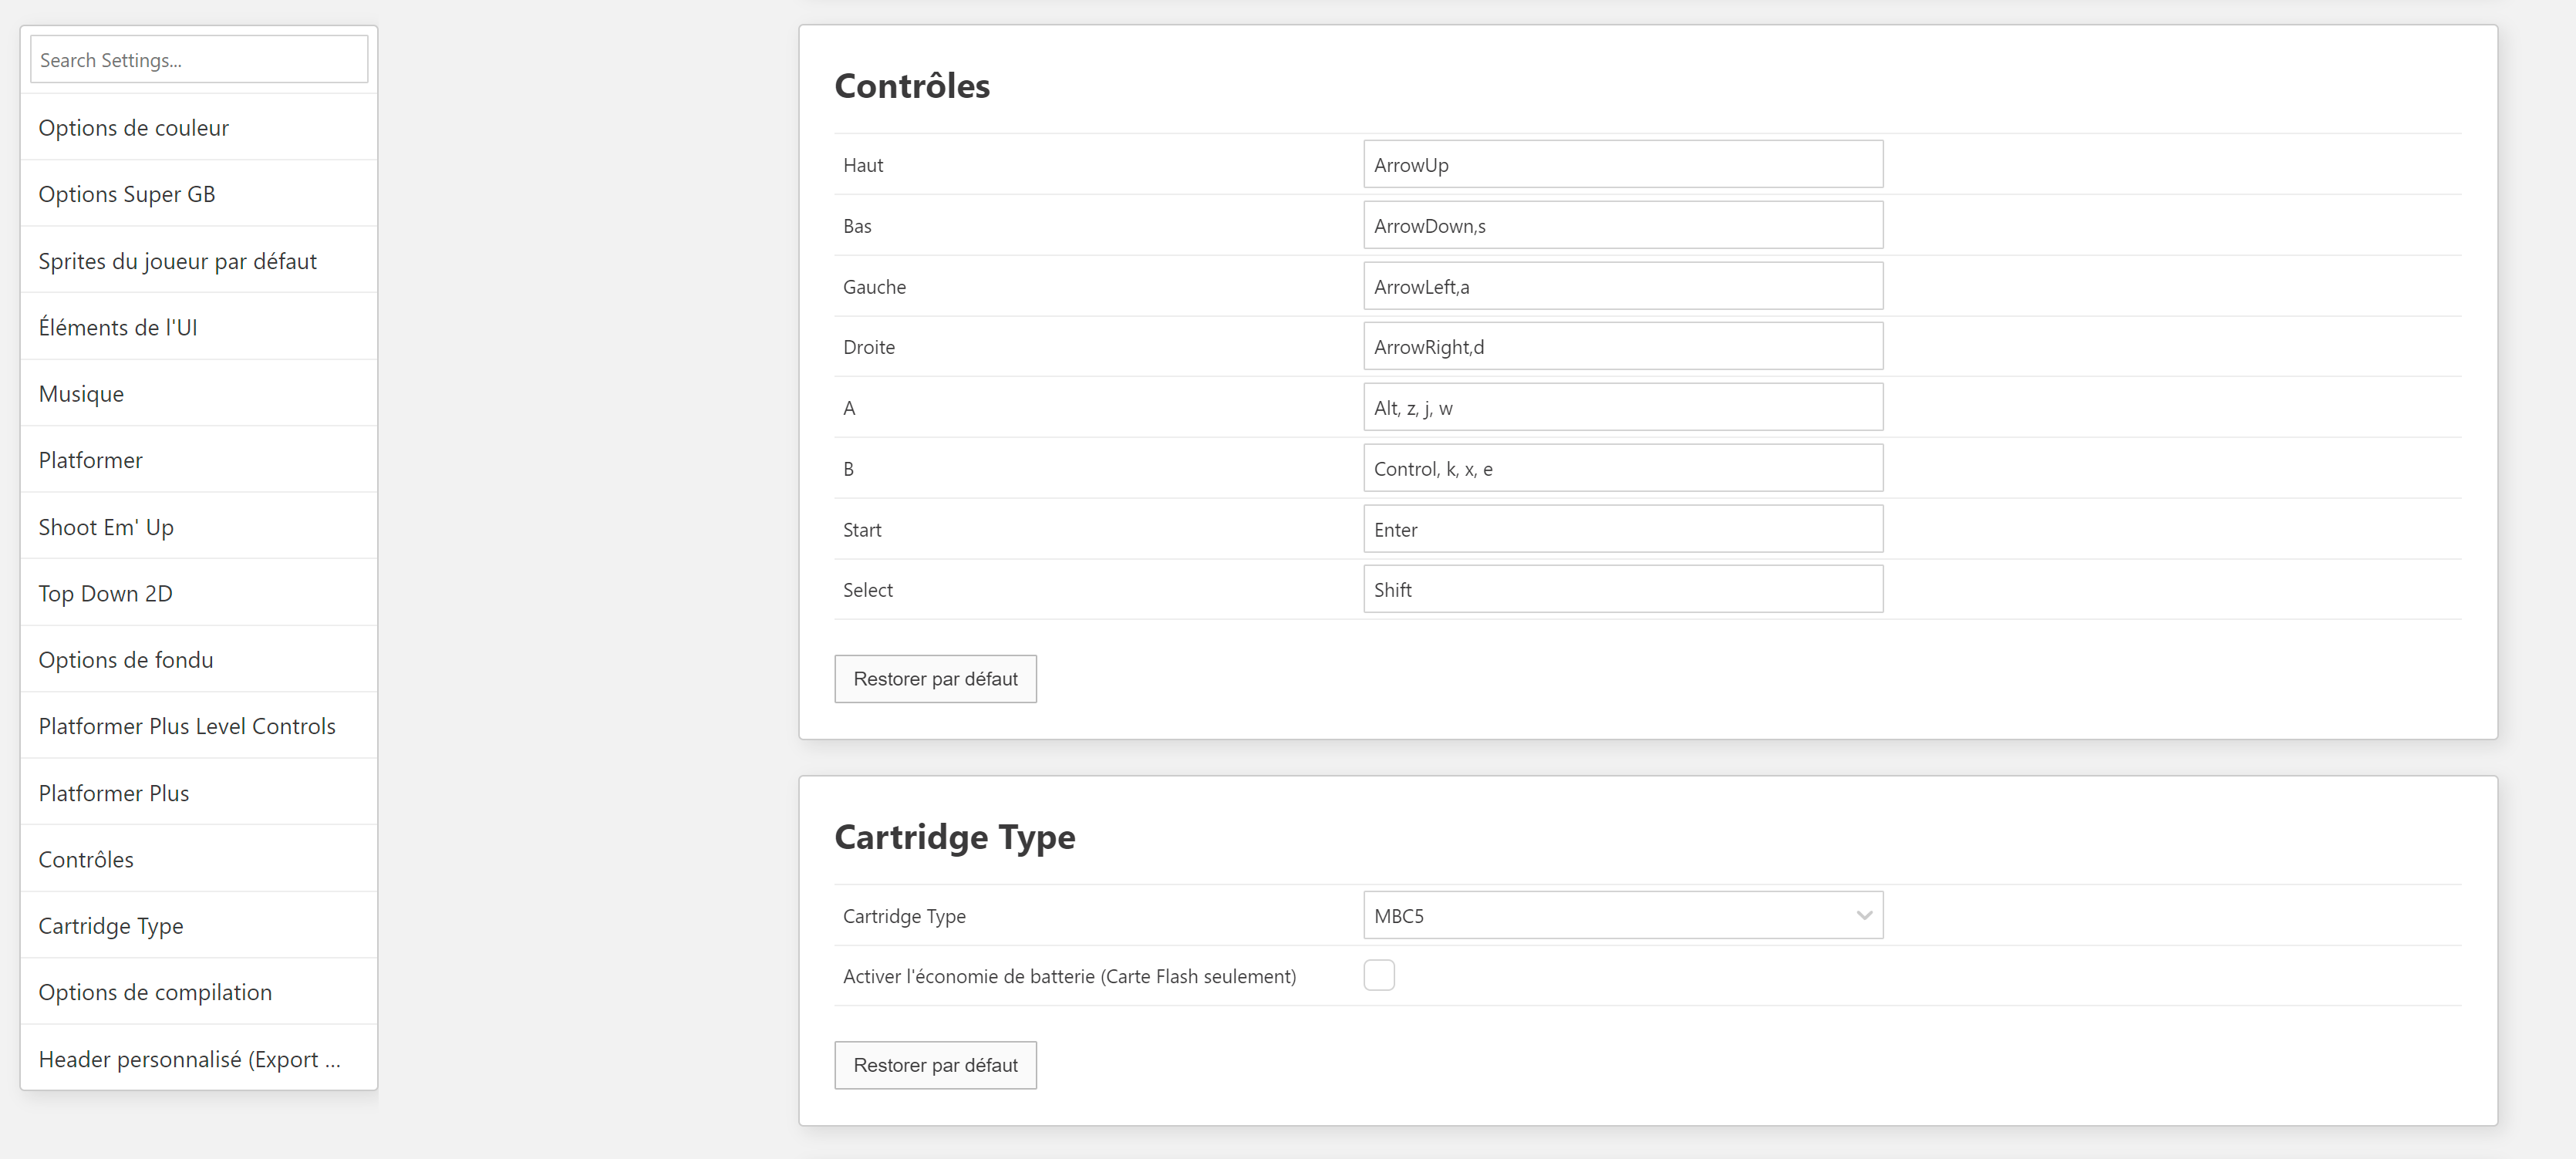Go to Options de fondu
The height and width of the screenshot is (1159, 2576).
coord(126,660)
